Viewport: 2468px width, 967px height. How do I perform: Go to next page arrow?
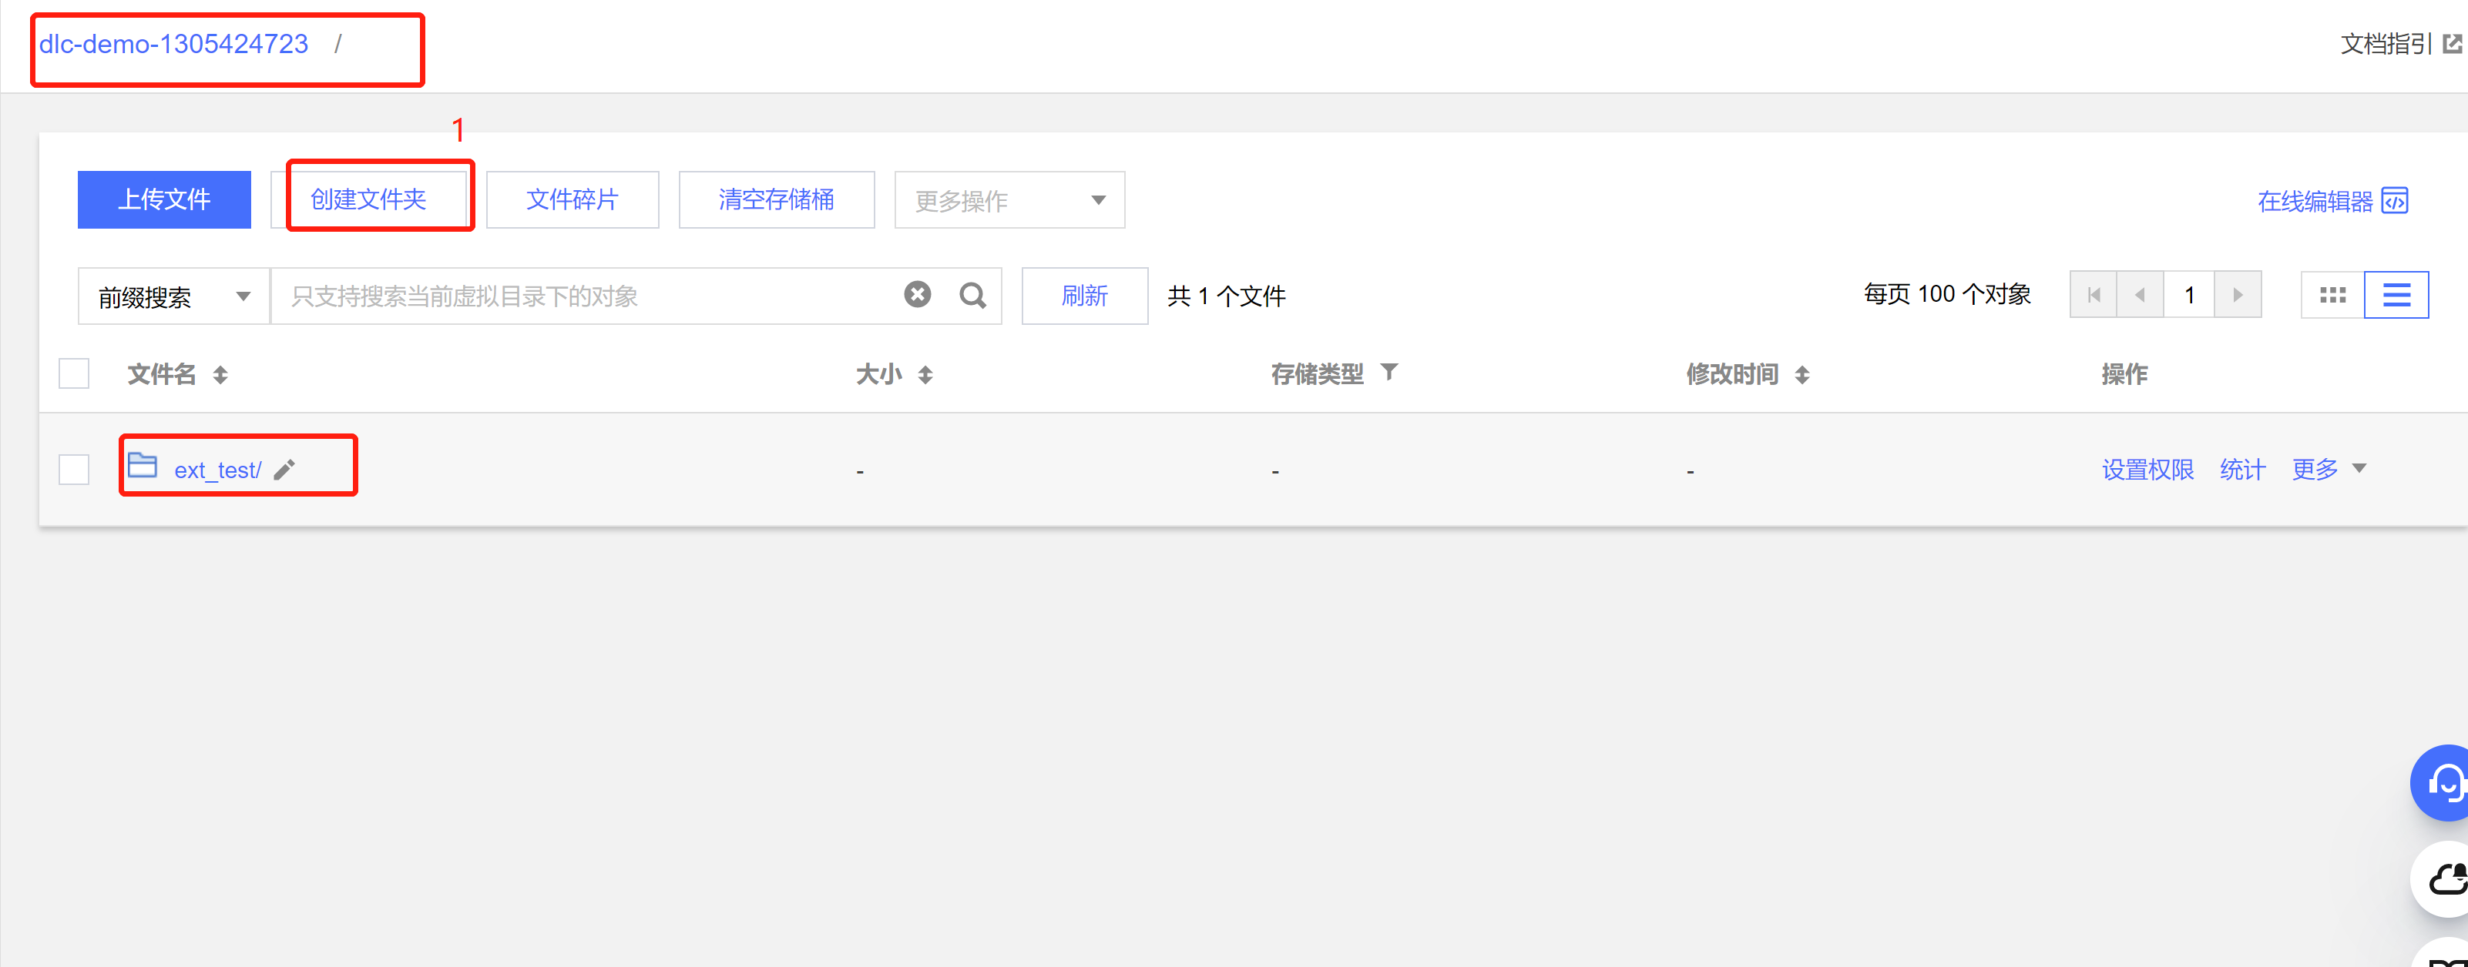pos(2237,296)
